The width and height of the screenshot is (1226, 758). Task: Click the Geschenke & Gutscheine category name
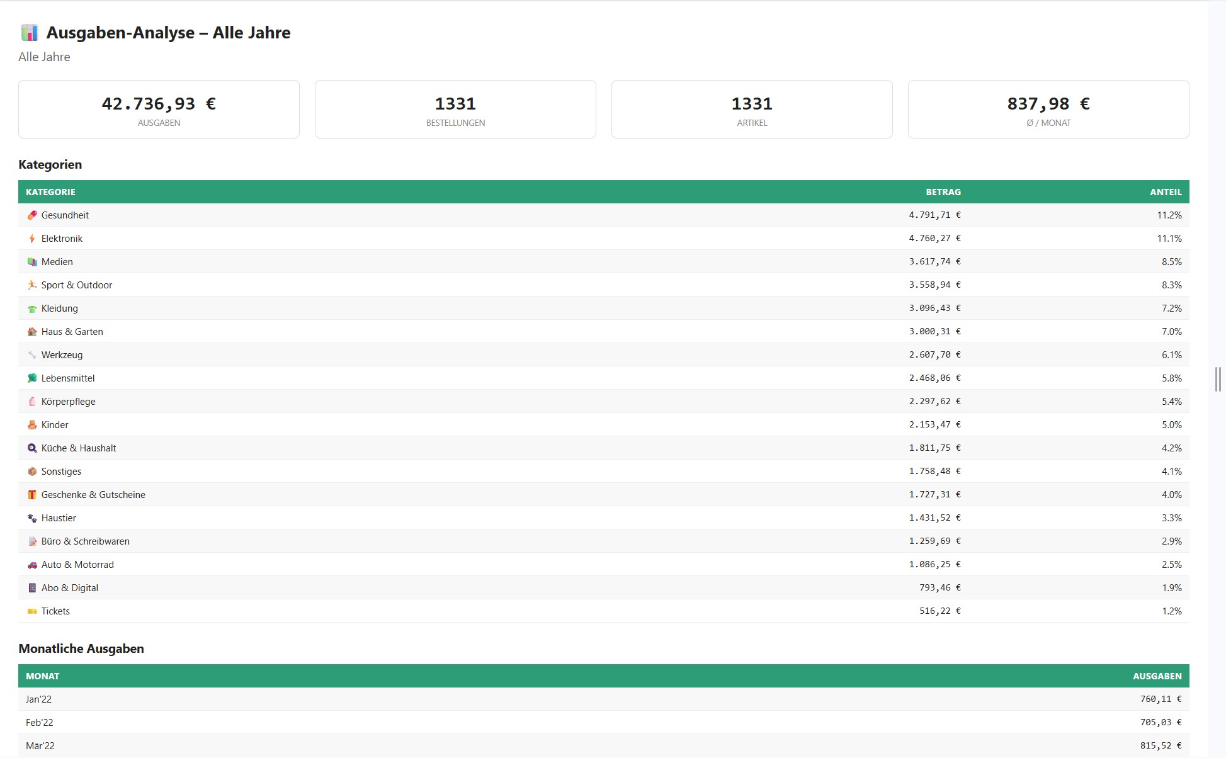(x=93, y=495)
